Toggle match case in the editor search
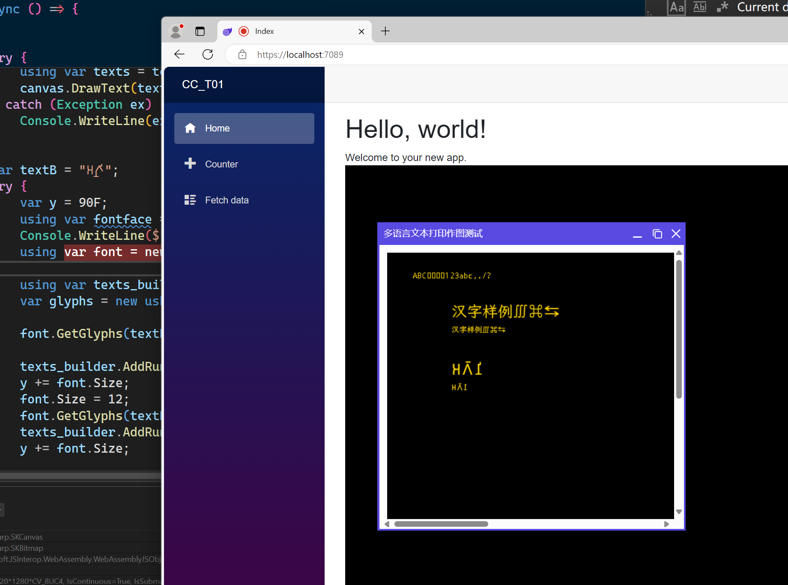The width and height of the screenshot is (788, 585). pyautogui.click(x=676, y=7)
